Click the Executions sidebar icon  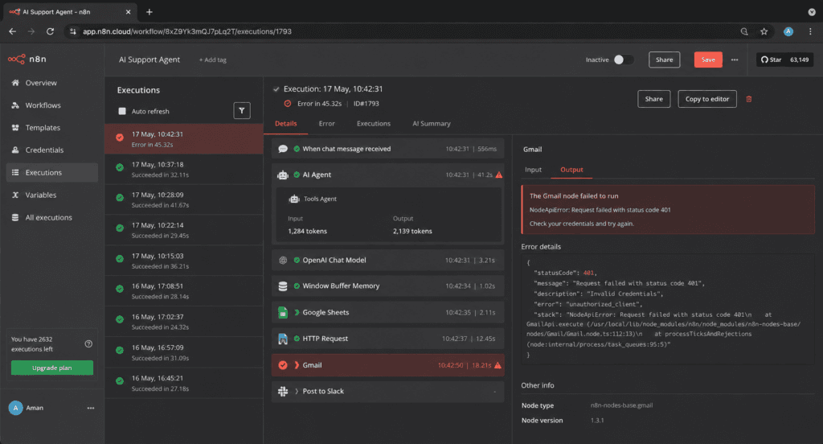point(15,172)
